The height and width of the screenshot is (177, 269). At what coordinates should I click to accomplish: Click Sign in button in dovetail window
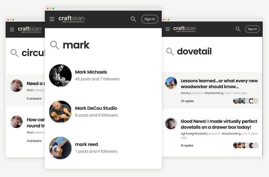click(252, 29)
